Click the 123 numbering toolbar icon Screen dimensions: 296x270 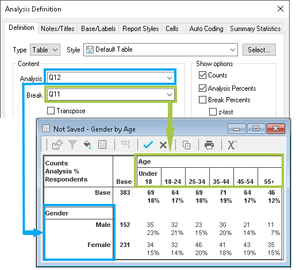tap(125, 144)
